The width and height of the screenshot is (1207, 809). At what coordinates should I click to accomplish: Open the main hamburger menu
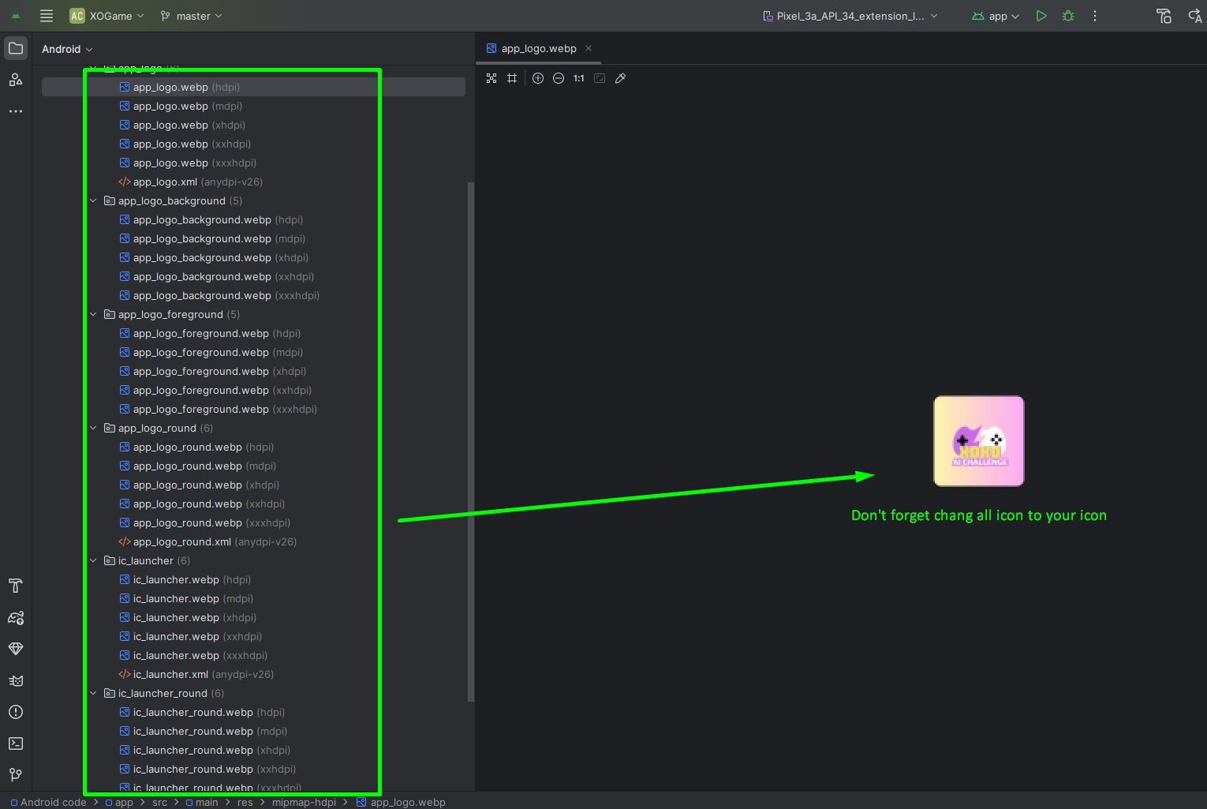(47, 16)
